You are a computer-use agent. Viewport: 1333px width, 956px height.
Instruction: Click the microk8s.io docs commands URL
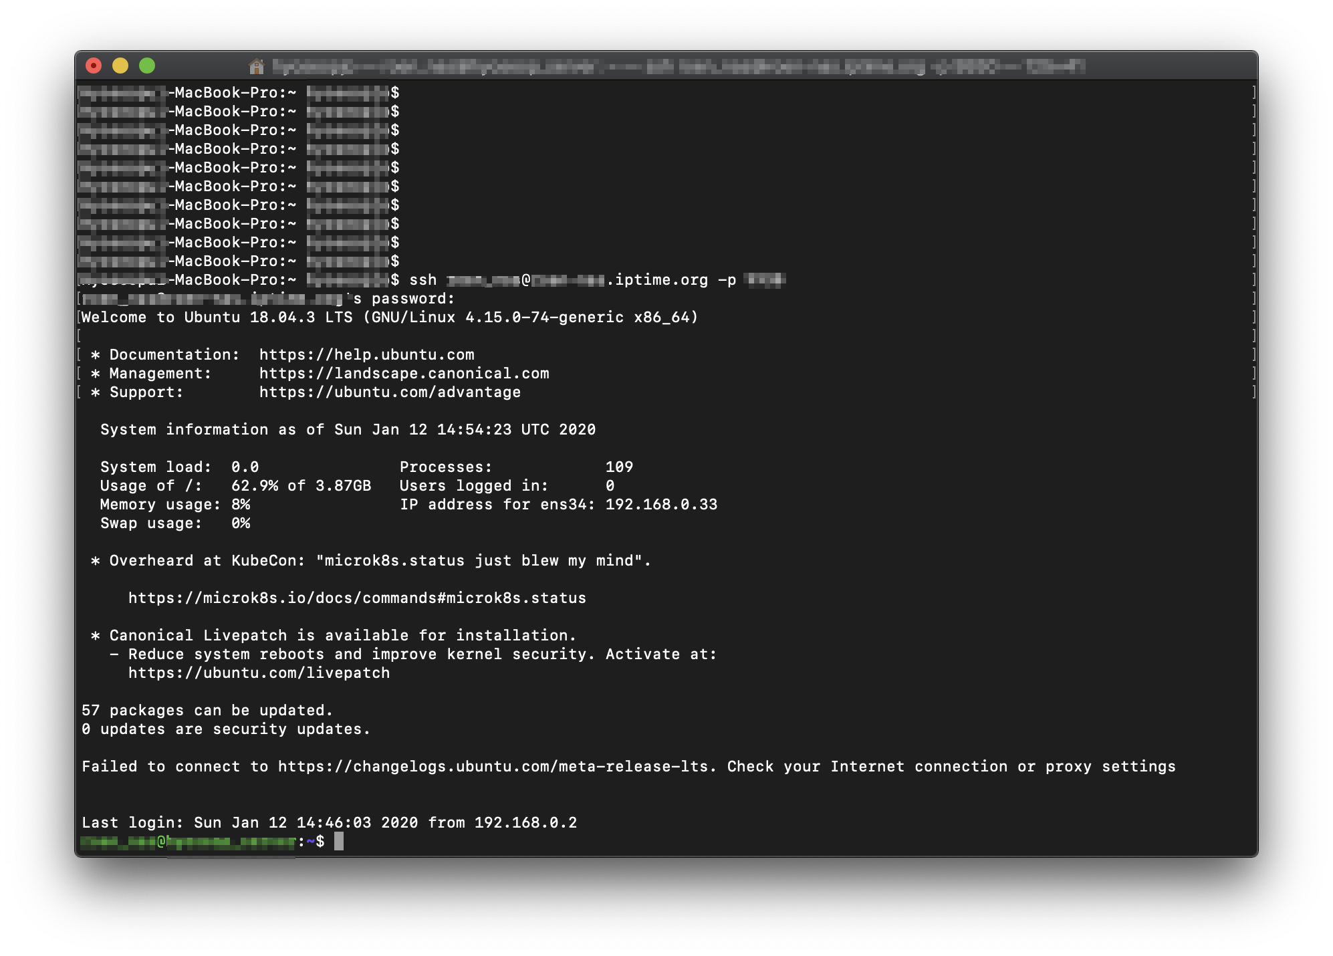357,598
